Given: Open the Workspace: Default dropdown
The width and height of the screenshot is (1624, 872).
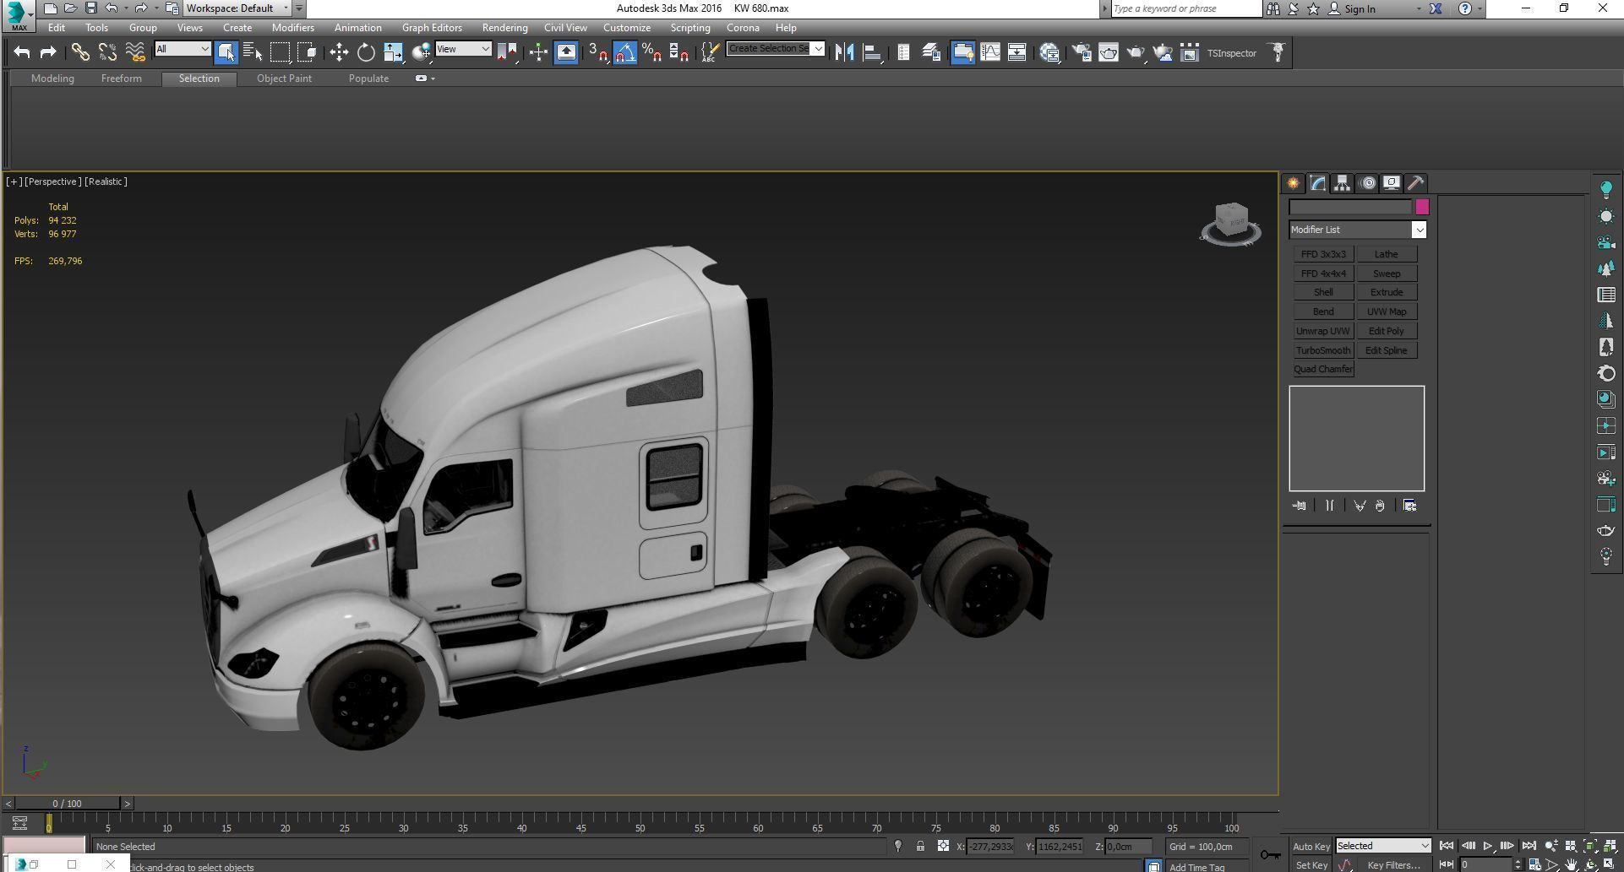Looking at the screenshot, I should pos(237,8).
